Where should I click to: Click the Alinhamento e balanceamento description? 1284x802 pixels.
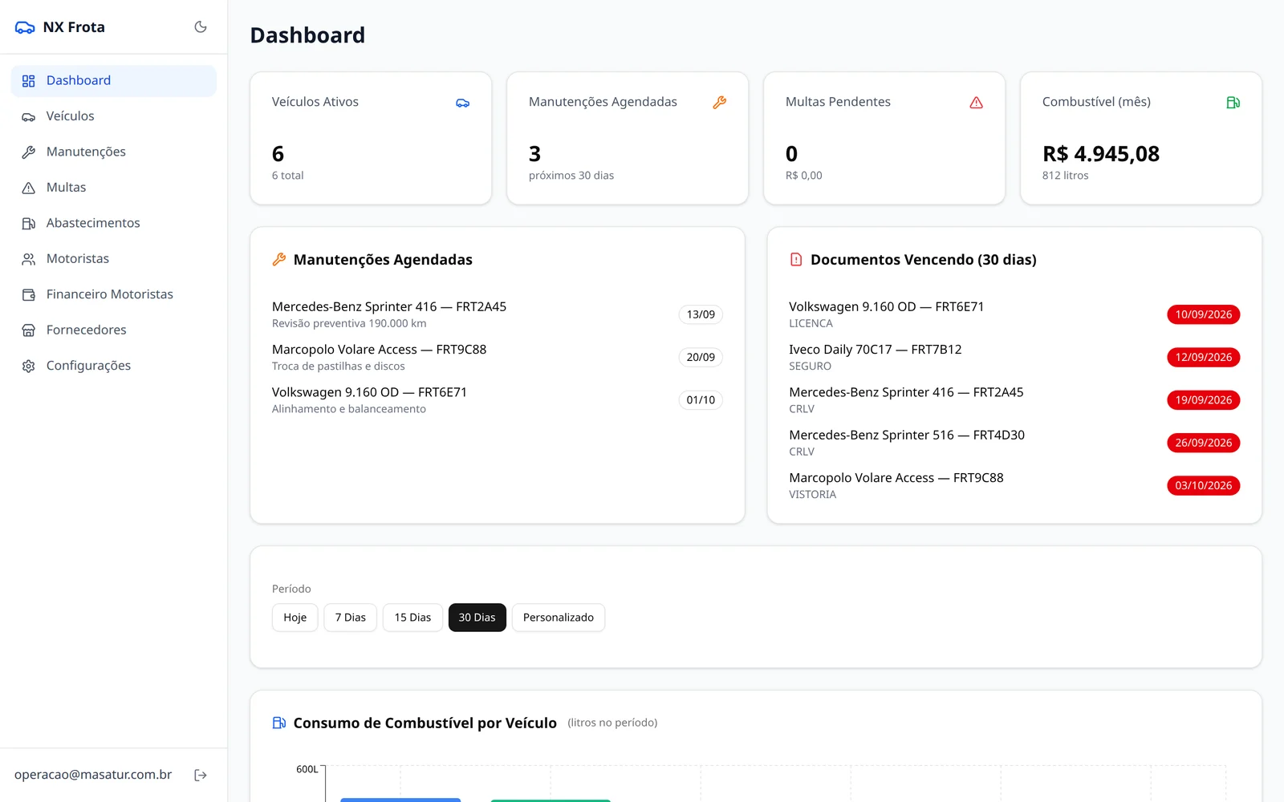pyautogui.click(x=349, y=409)
